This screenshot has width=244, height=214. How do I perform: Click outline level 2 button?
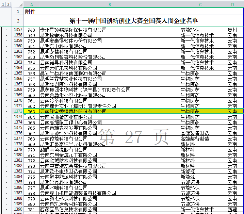pos(8,4)
